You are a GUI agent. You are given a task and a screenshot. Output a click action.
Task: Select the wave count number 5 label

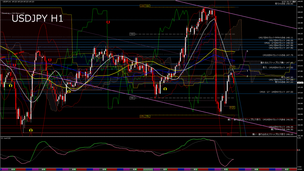click(x=247, y=51)
